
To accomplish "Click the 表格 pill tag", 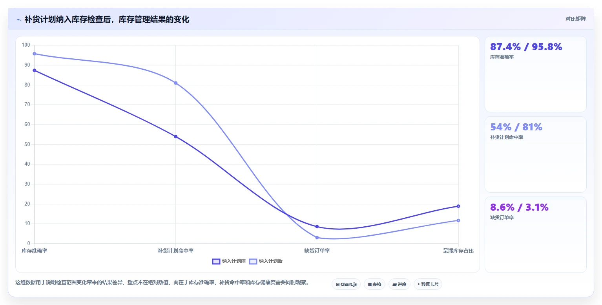I will coord(374,284).
